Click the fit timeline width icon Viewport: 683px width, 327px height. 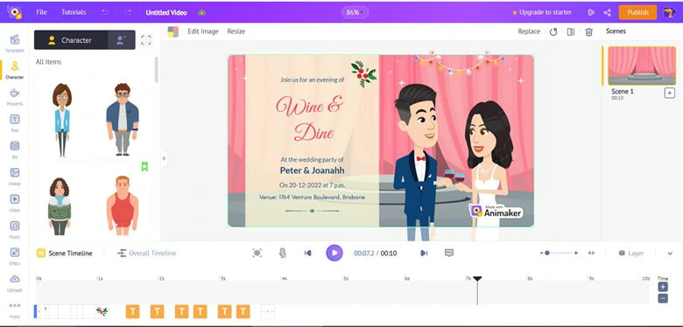tap(591, 253)
